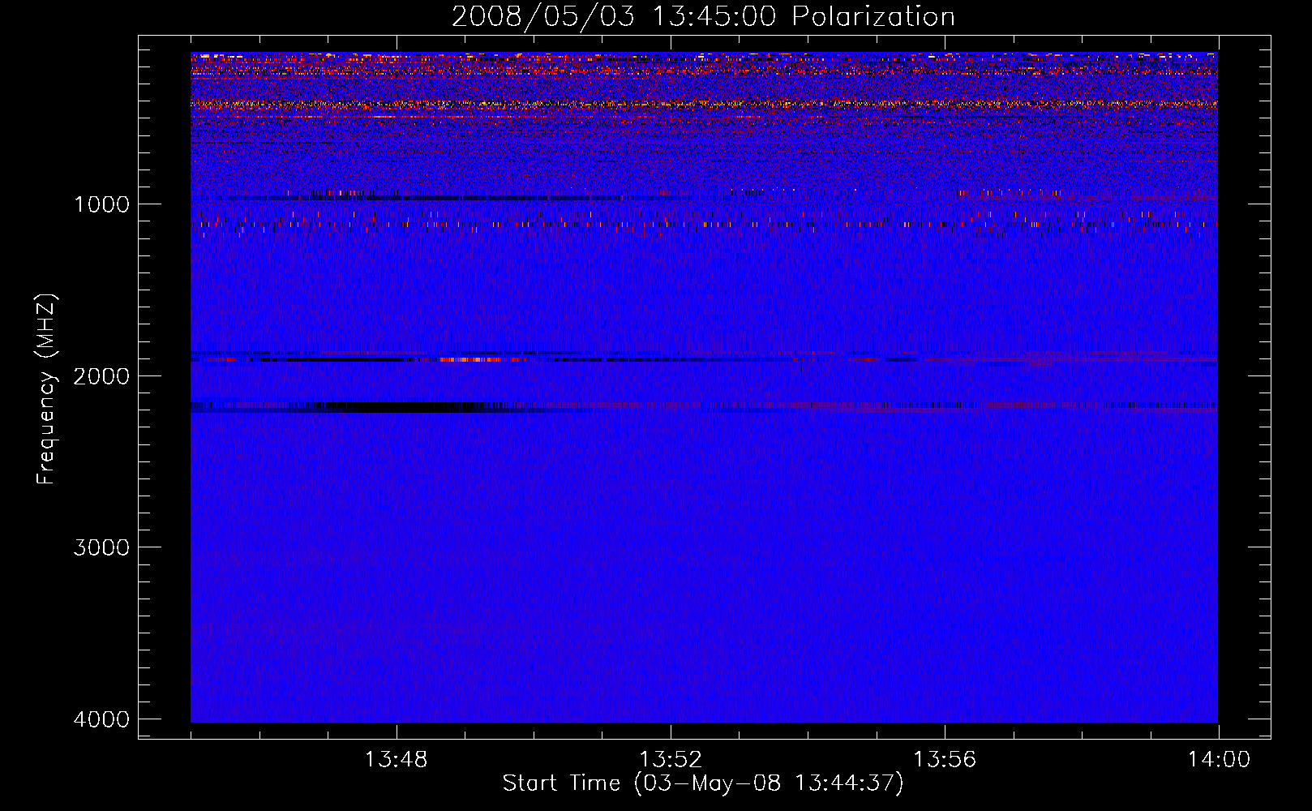The width and height of the screenshot is (1312, 811).
Task: Click the plot title '2008/05/03 13:45:00 Polarization'
Action: pyautogui.click(x=703, y=17)
